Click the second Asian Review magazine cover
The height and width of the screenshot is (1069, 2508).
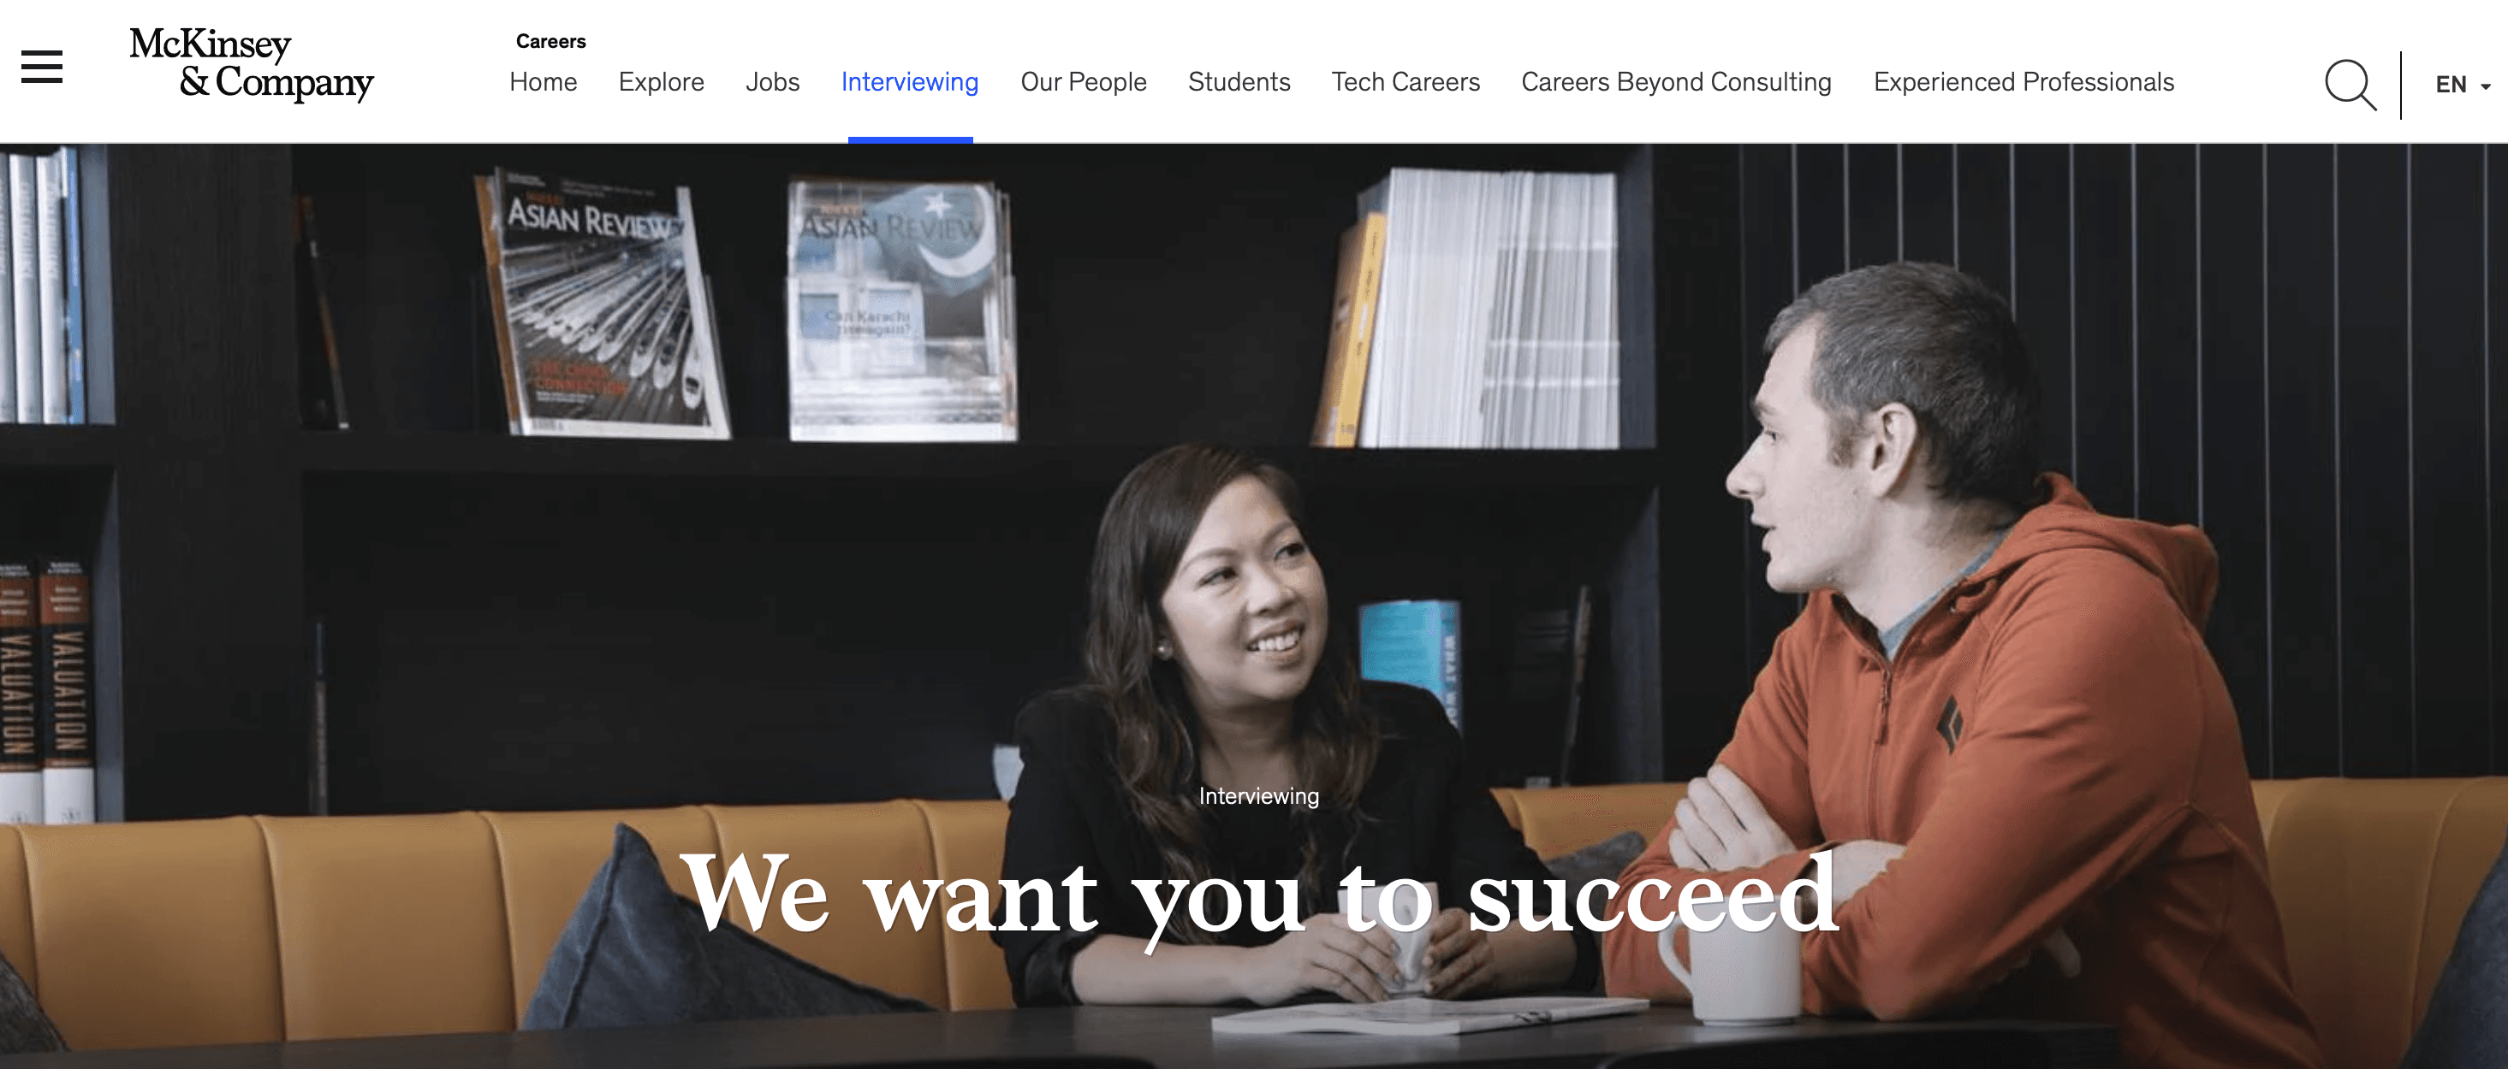[901, 310]
